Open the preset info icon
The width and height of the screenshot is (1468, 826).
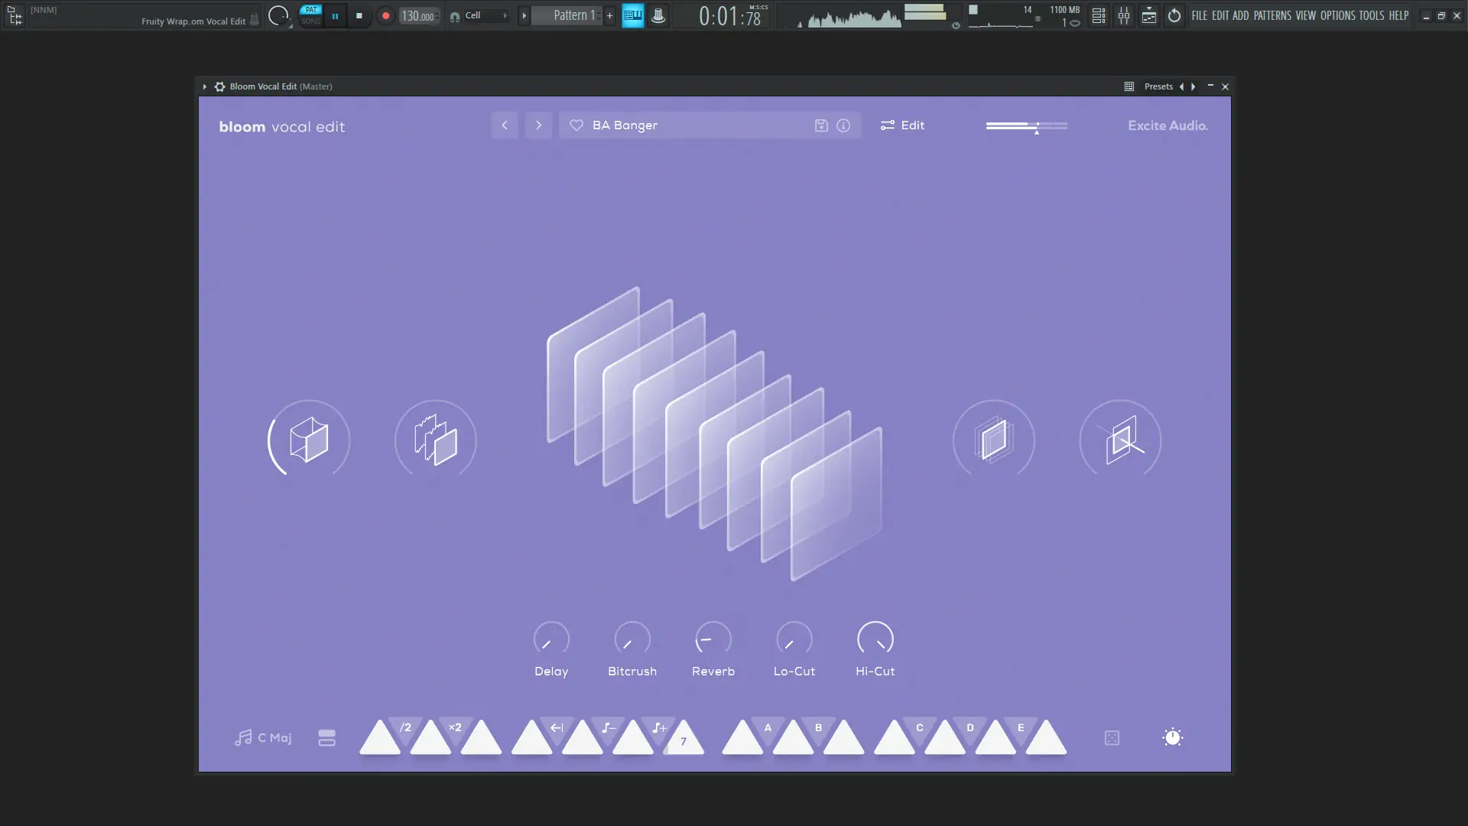(x=843, y=125)
